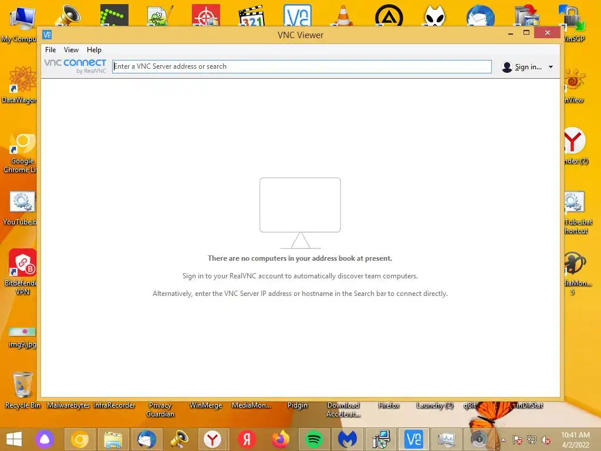Minimize the VNC Viewer window

(510, 33)
